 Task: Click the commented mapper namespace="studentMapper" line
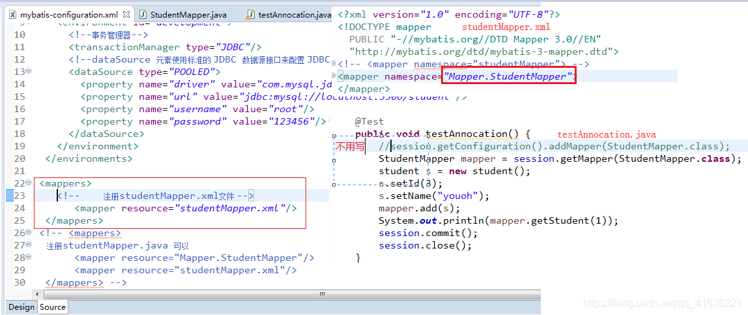point(463,64)
